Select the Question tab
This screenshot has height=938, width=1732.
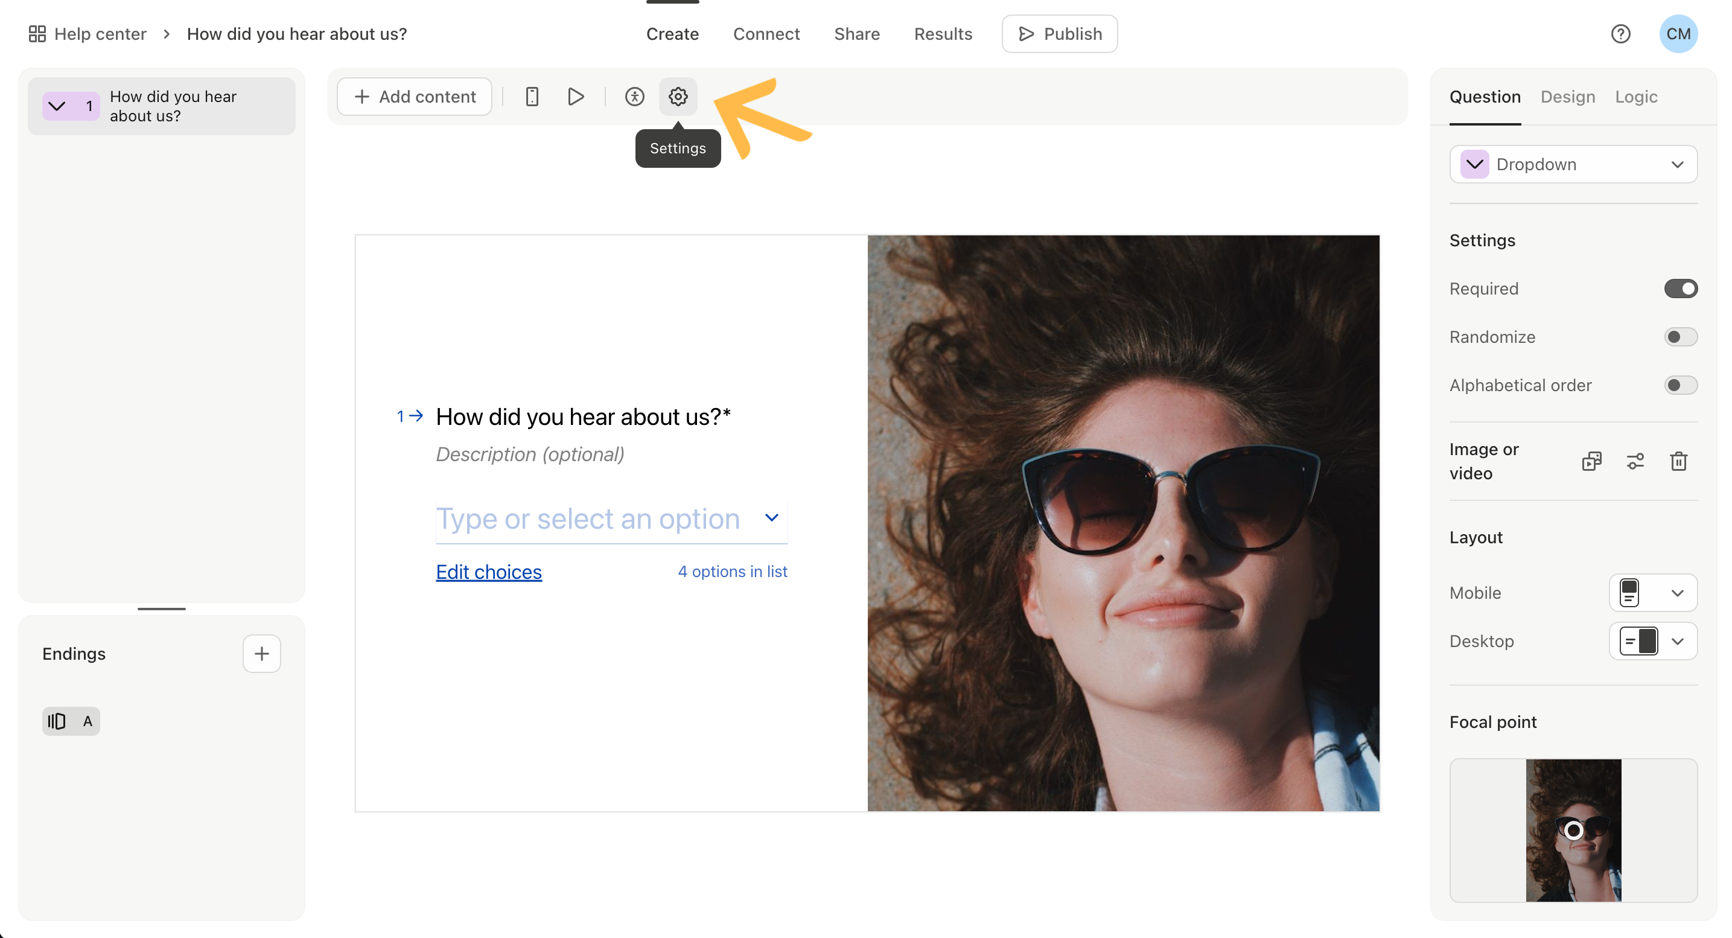click(x=1485, y=97)
